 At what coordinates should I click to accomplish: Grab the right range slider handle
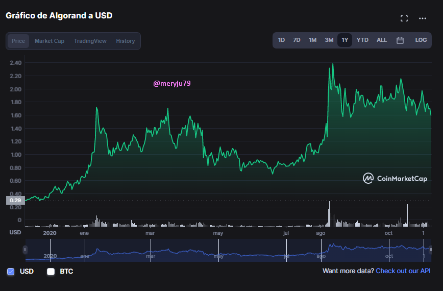point(430,250)
